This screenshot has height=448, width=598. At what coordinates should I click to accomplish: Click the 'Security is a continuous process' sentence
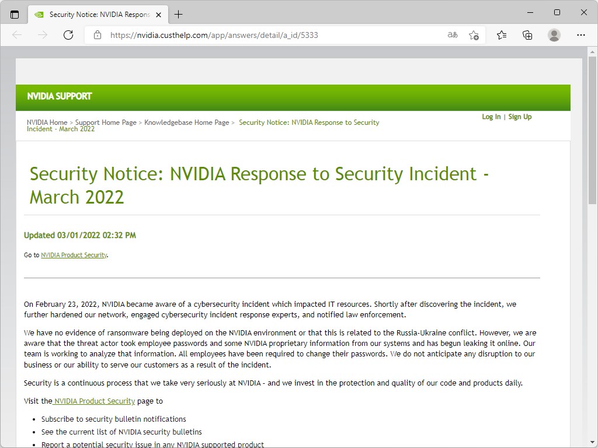pyautogui.click(x=273, y=383)
